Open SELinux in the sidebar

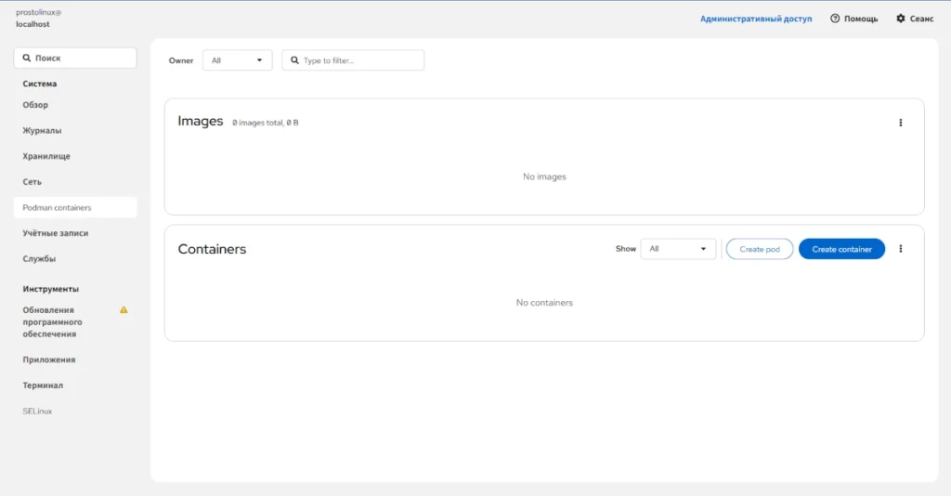[x=37, y=411]
